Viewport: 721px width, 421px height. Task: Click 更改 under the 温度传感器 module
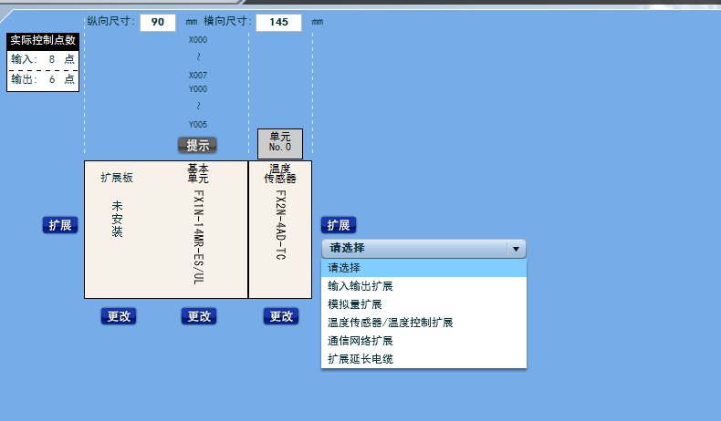click(x=281, y=316)
